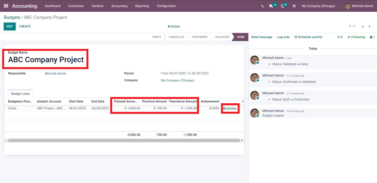Toggle the Following subscription button
The height and width of the screenshot is (183, 377).
pos(356,37)
